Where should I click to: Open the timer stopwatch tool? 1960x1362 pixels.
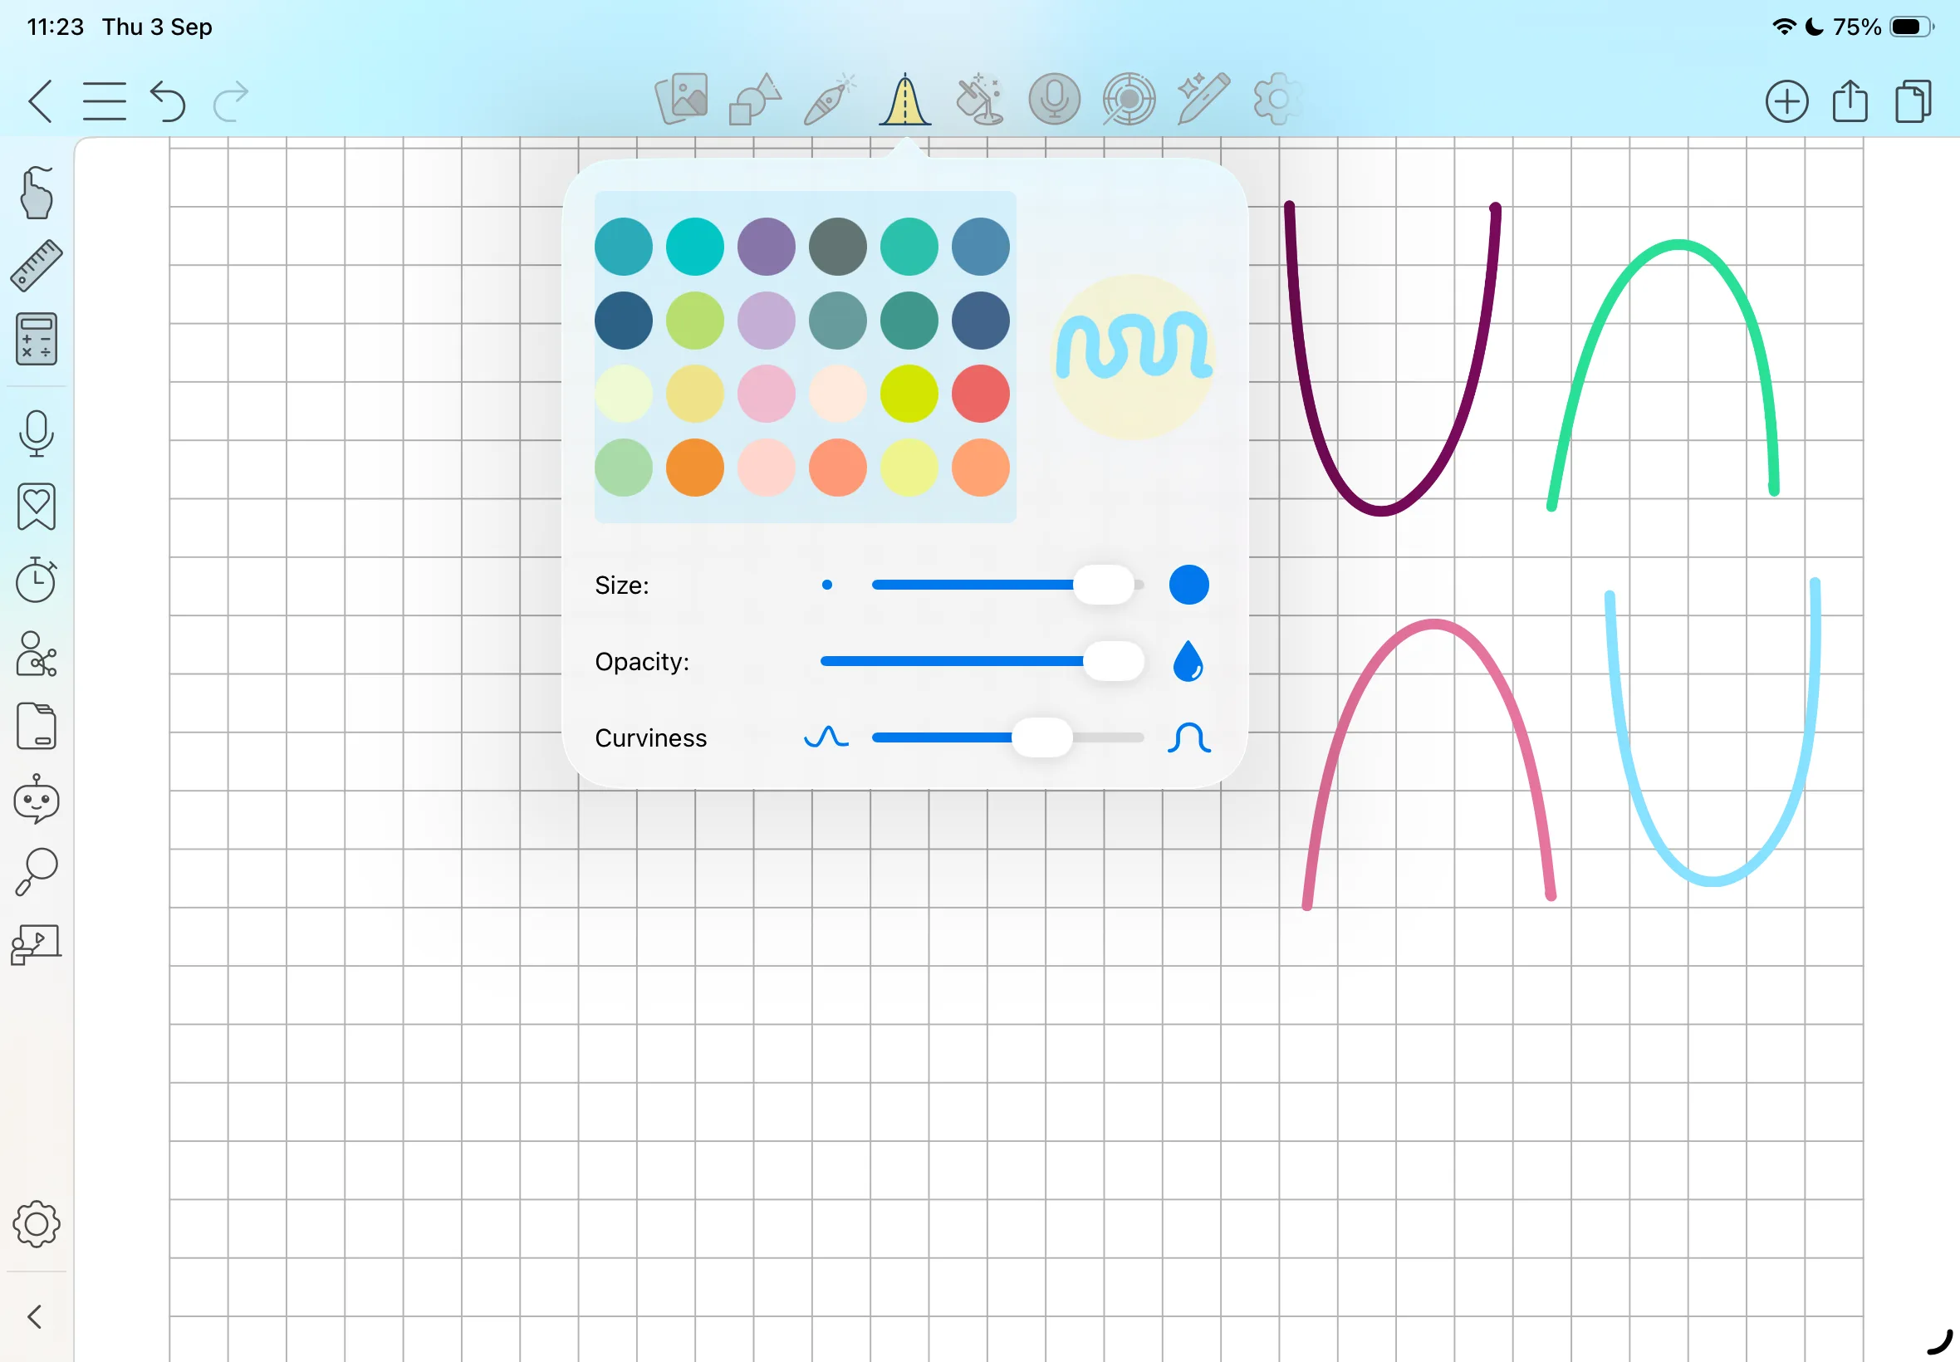tap(36, 581)
